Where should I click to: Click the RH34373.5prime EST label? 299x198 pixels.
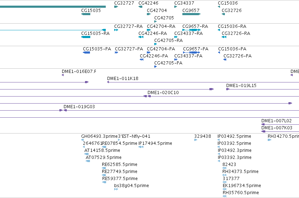pos(240,172)
